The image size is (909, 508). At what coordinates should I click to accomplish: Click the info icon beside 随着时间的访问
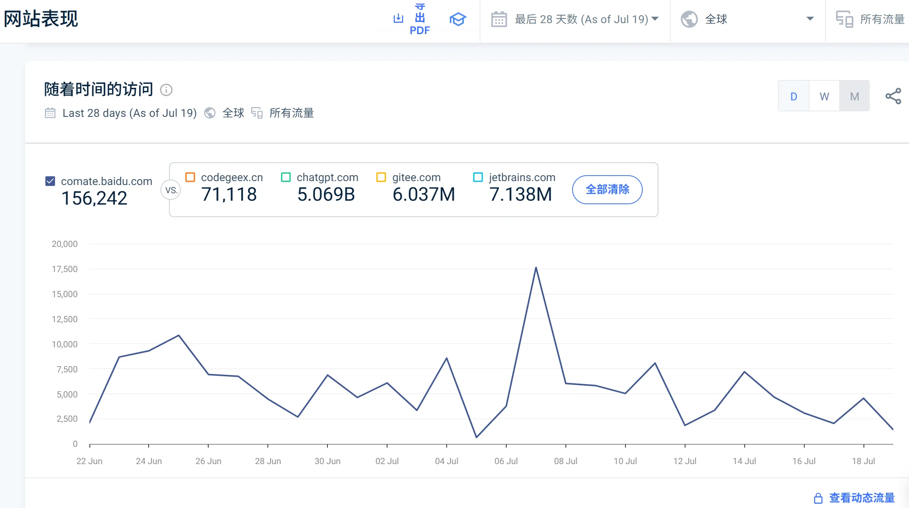[166, 90]
